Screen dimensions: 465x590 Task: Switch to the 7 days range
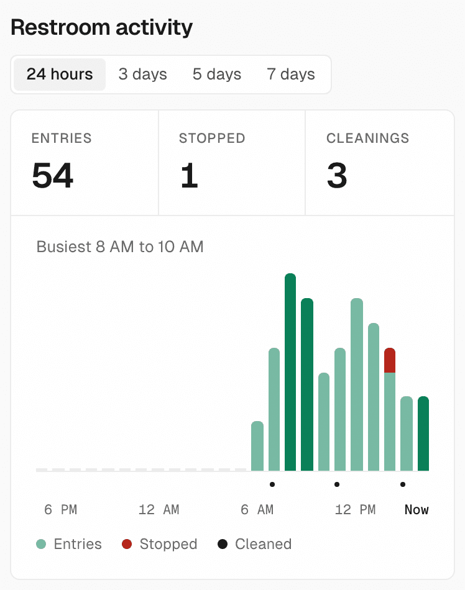[x=291, y=74]
